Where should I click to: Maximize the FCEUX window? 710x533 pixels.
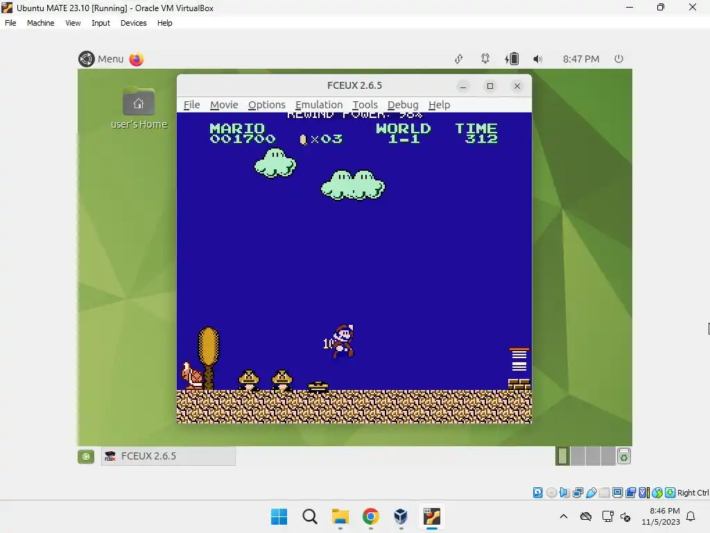click(x=490, y=86)
